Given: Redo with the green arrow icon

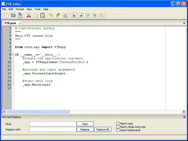Looking at the screenshot, I should 58,15.
